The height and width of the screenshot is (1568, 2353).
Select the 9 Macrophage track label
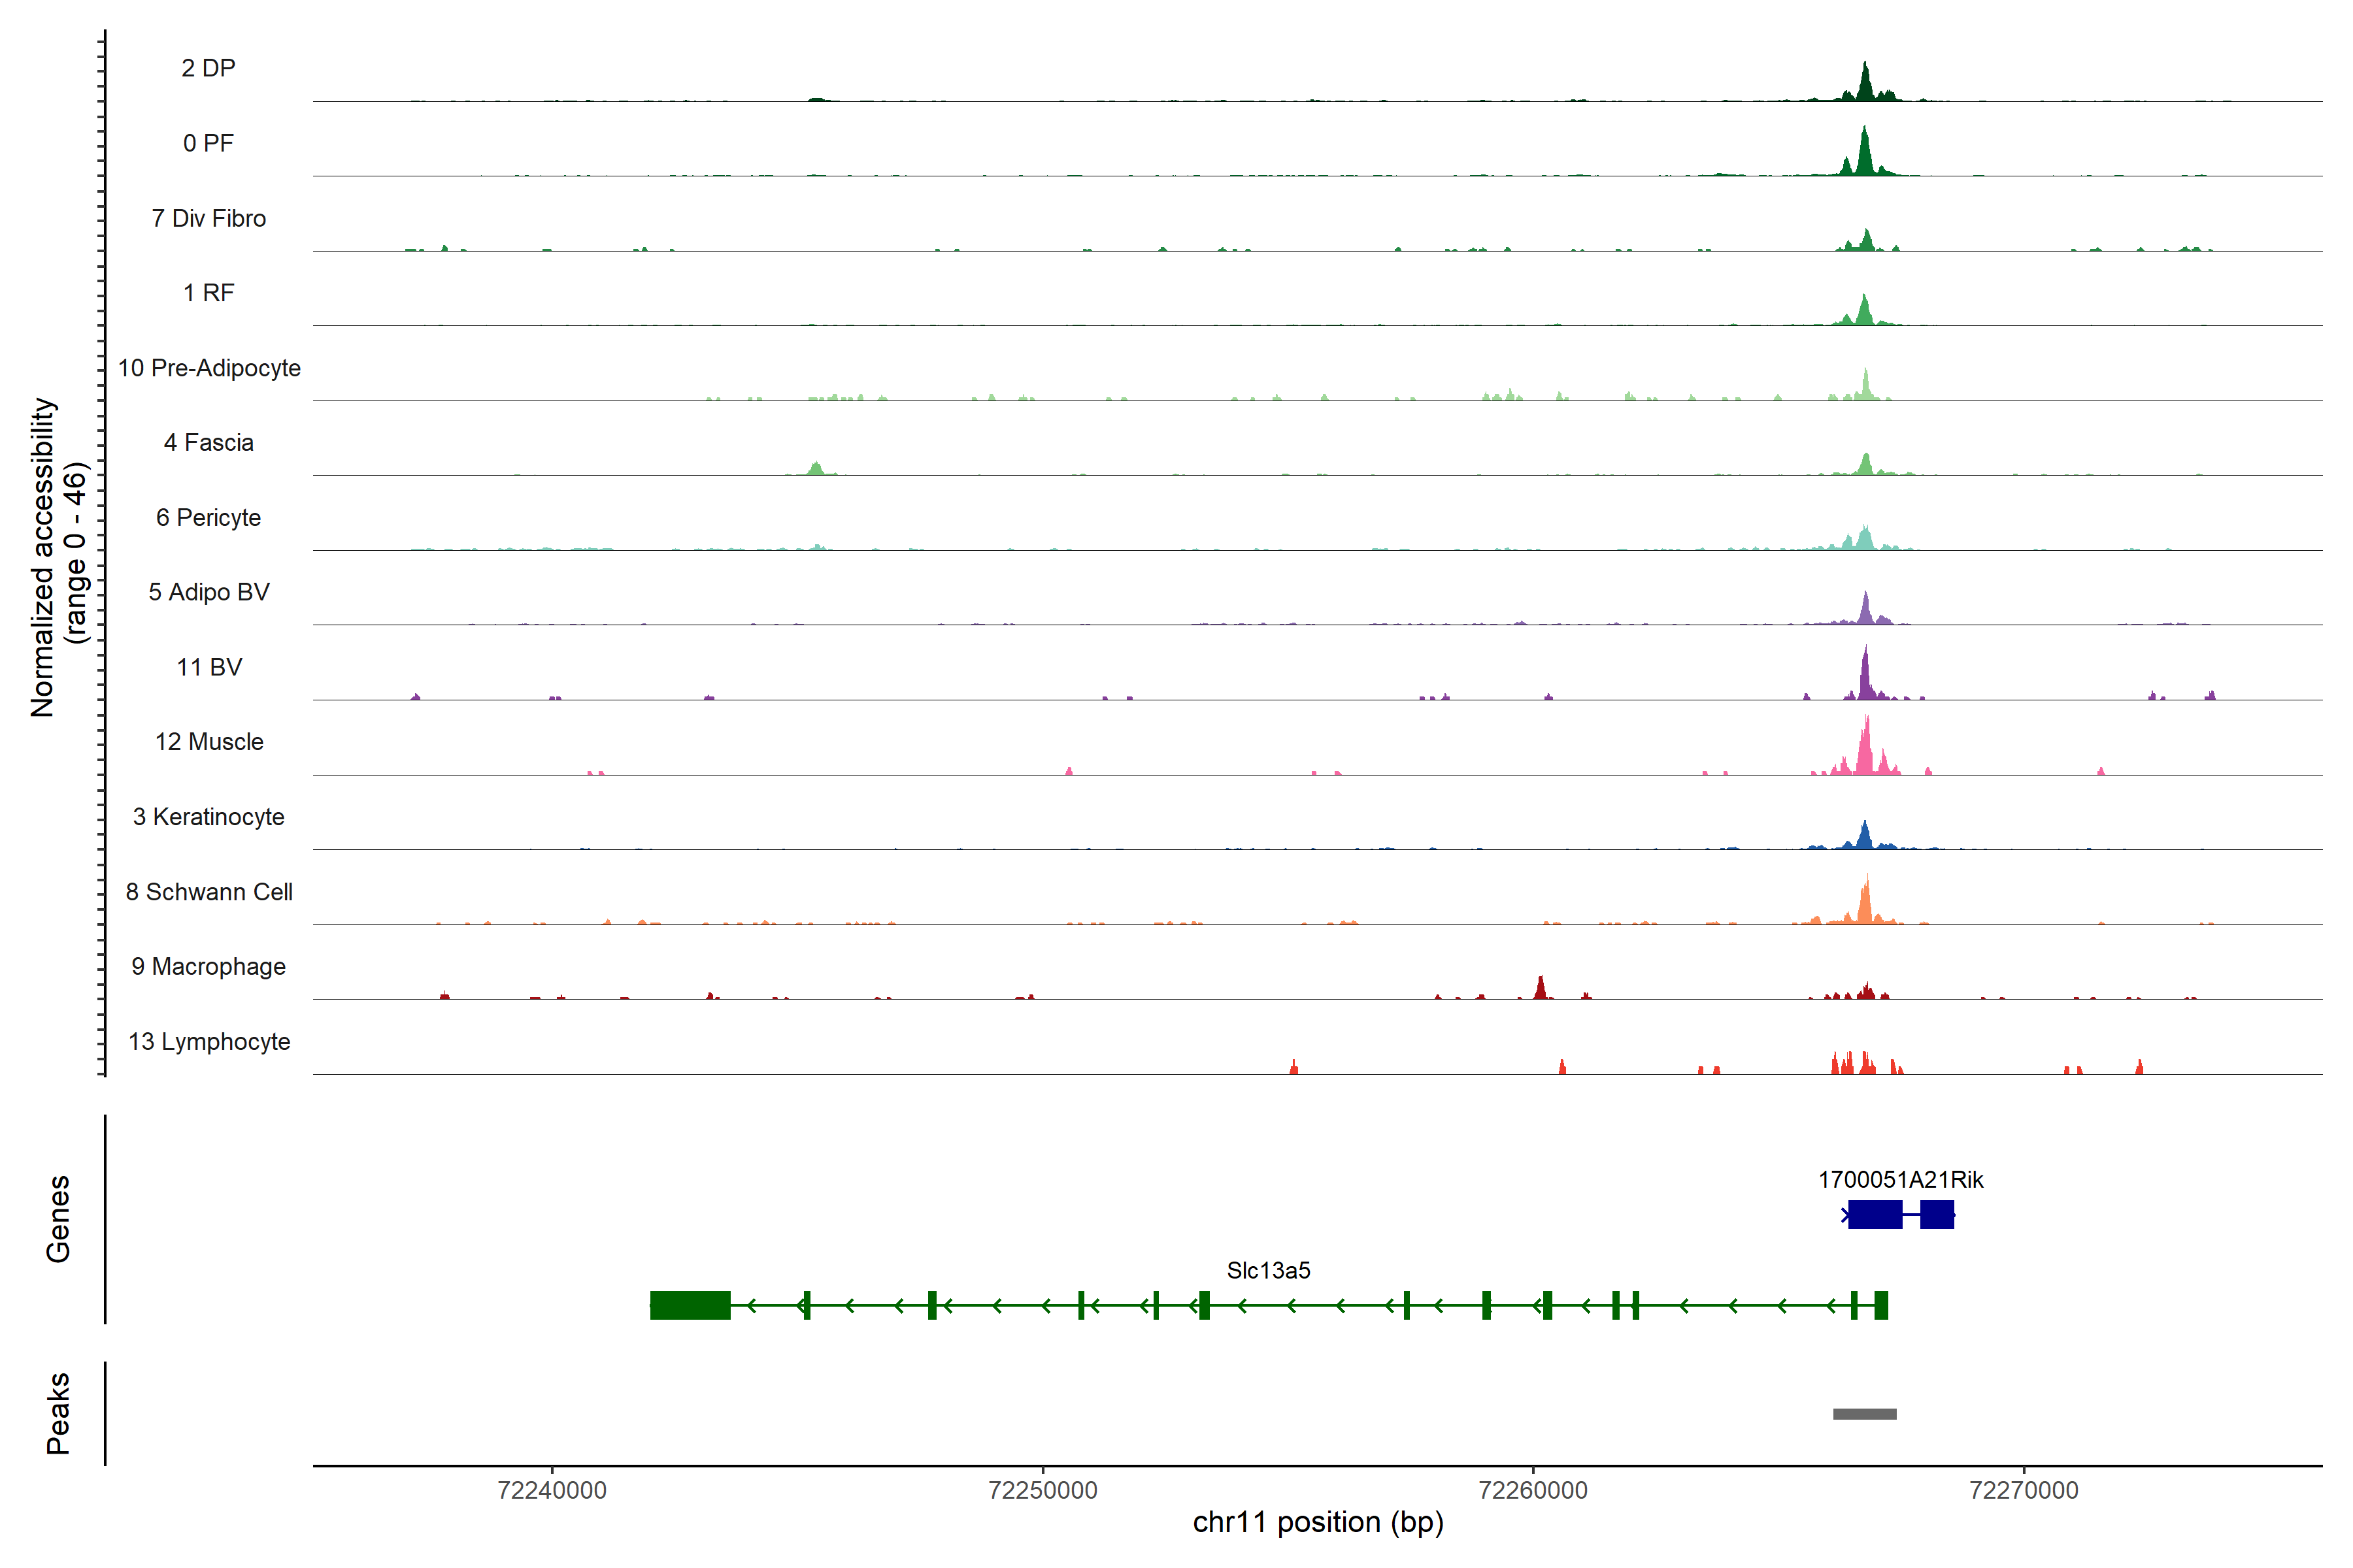click(x=208, y=966)
